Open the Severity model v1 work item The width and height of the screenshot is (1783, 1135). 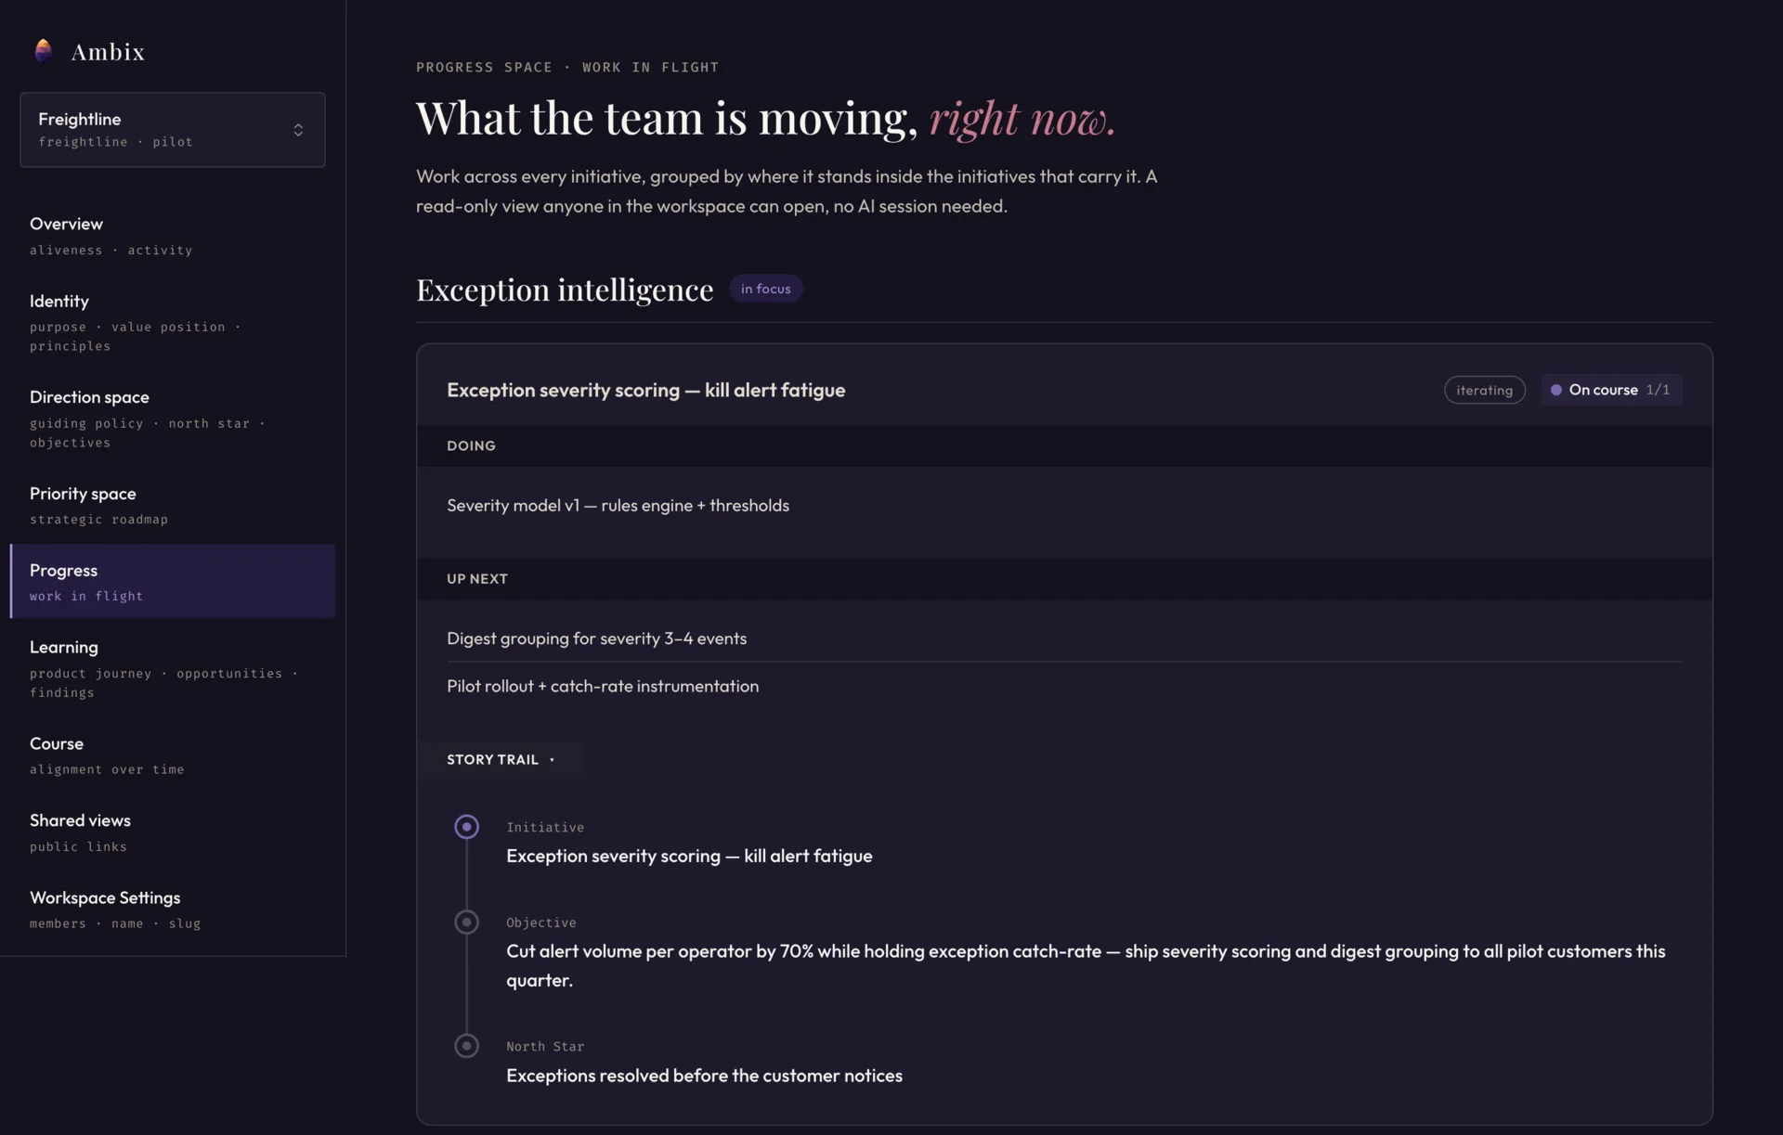click(618, 506)
